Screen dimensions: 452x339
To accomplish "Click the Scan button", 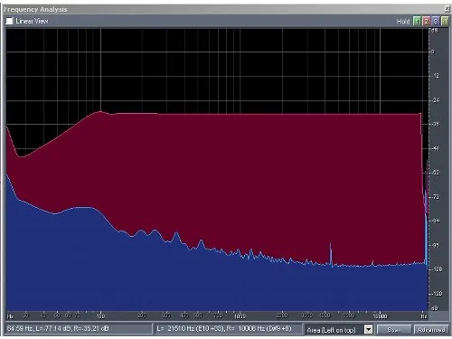I will 394,329.
